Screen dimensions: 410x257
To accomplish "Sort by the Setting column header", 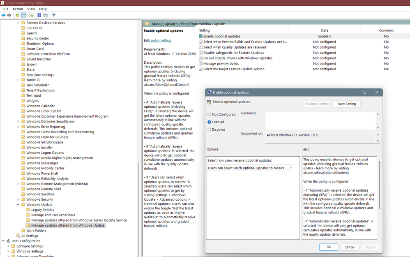I will point(243,30).
